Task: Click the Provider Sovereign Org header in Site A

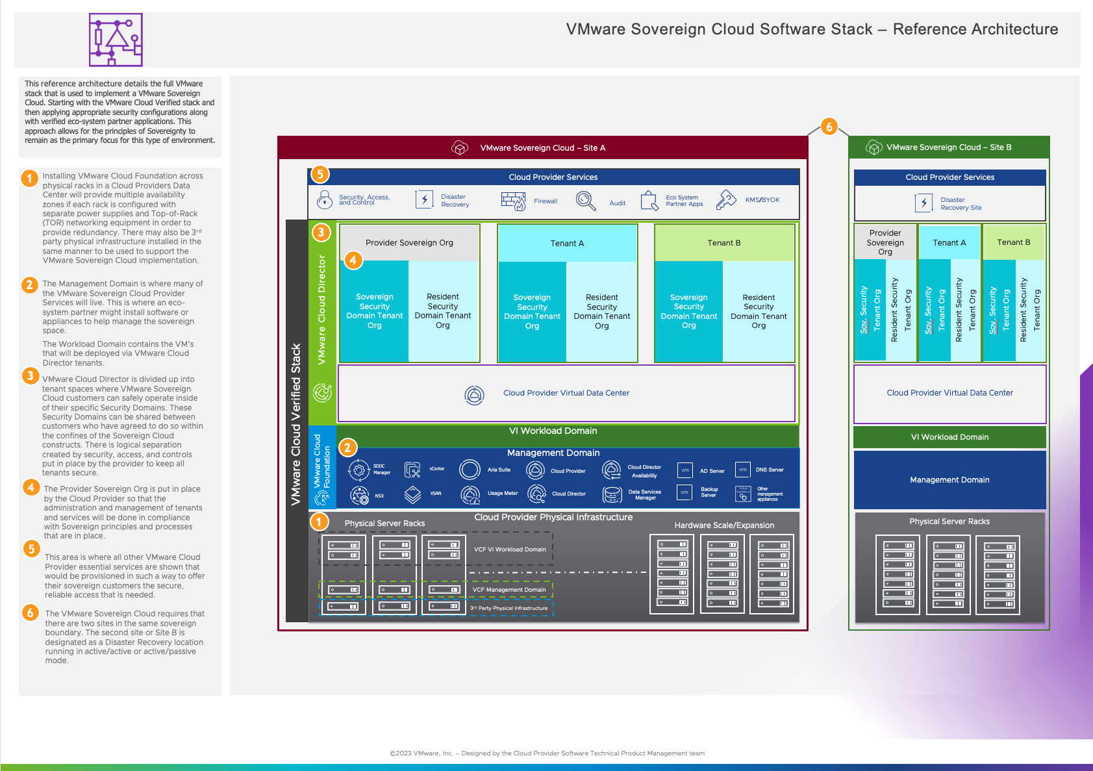Action: [x=409, y=243]
